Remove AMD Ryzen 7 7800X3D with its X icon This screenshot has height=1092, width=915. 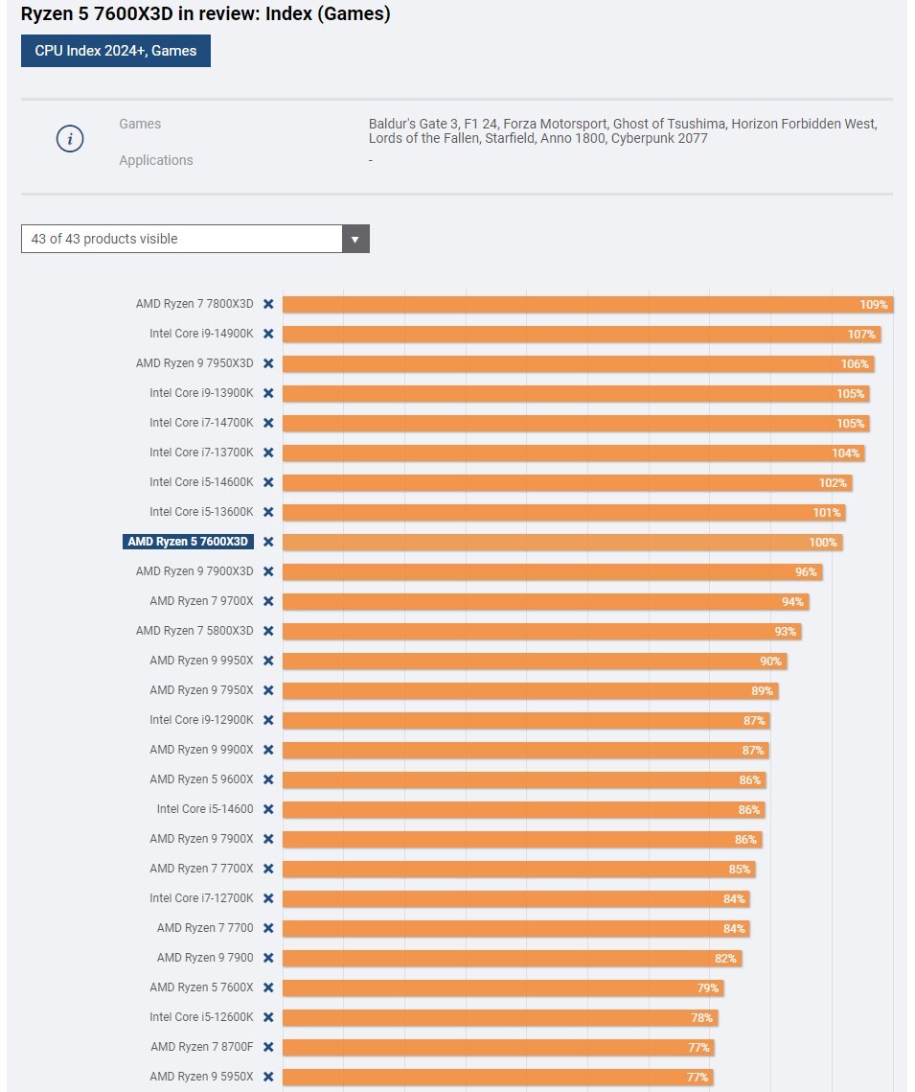click(x=268, y=304)
